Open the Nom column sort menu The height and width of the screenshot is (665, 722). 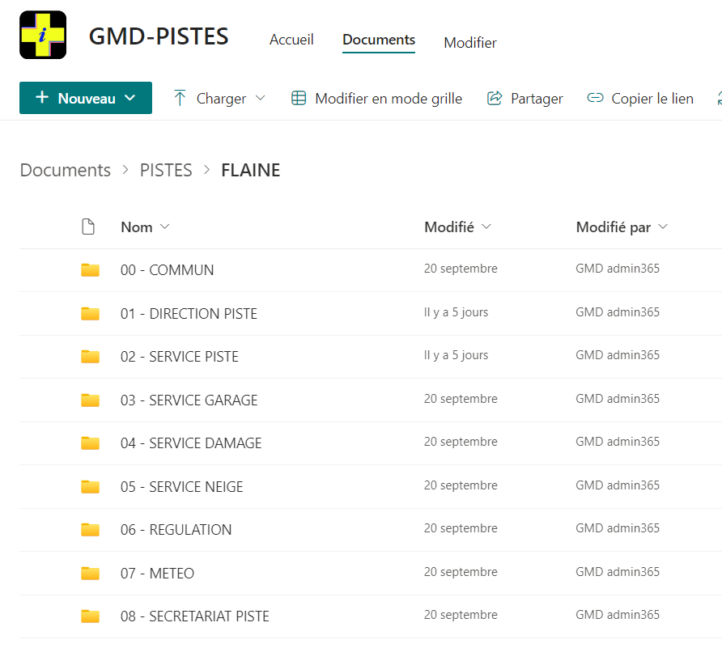click(165, 227)
